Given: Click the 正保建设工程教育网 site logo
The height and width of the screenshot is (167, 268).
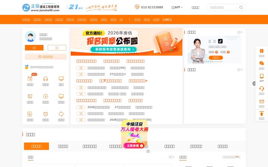Looking at the screenshot, I should pos(41,7).
